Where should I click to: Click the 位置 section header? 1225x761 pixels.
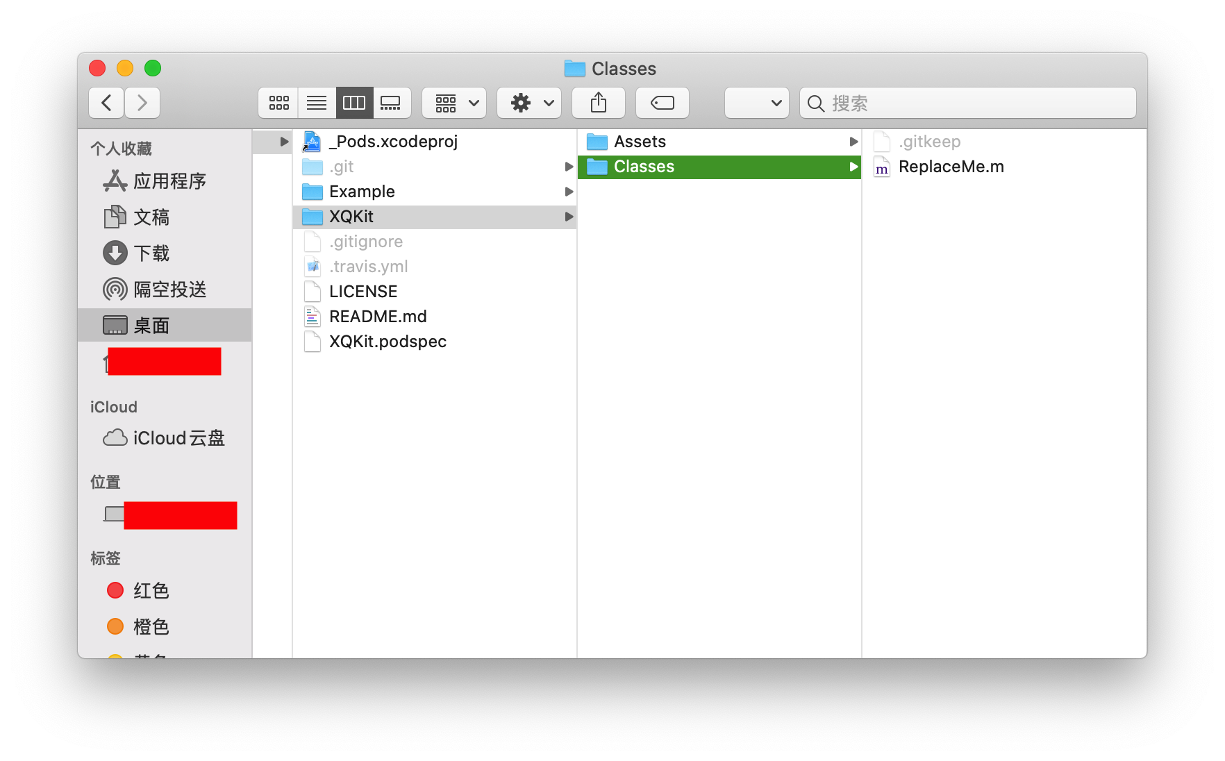click(x=106, y=482)
